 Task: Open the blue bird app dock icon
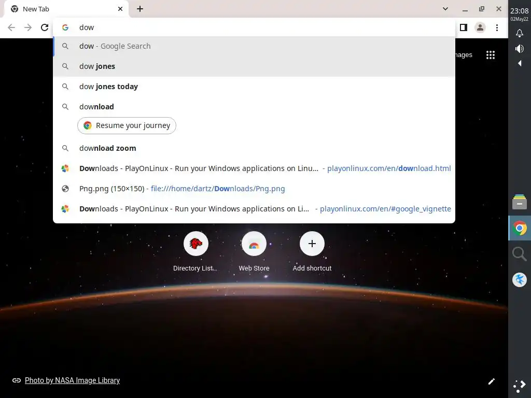click(x=520, y=280)
